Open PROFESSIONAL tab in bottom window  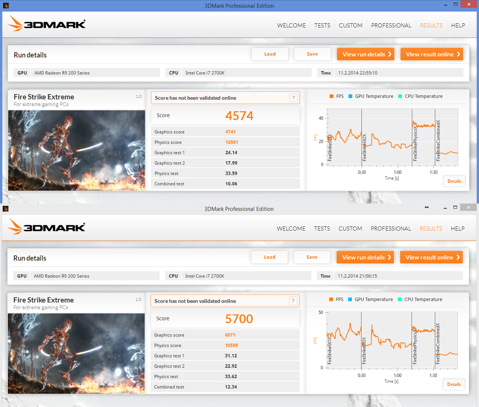(391, 228)
